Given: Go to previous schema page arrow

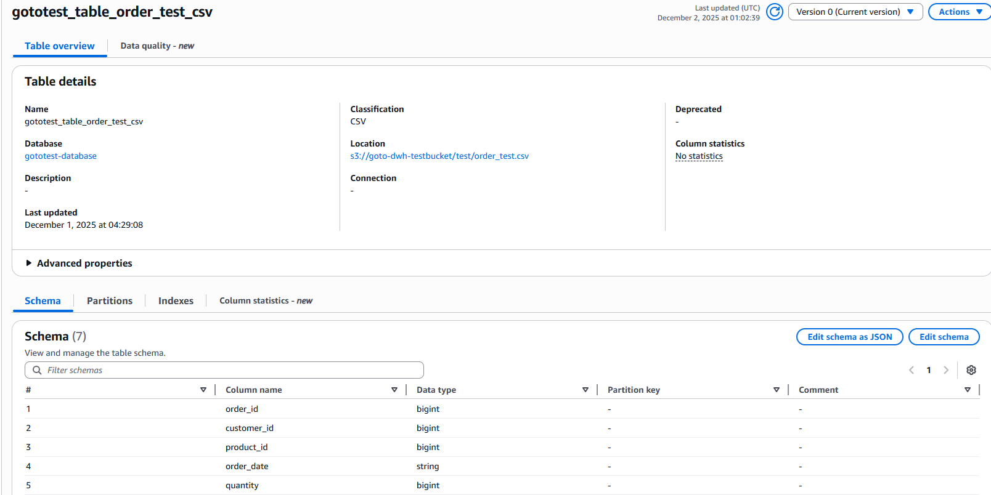Looking at the screenshot, I should click(x=911, y=370).
